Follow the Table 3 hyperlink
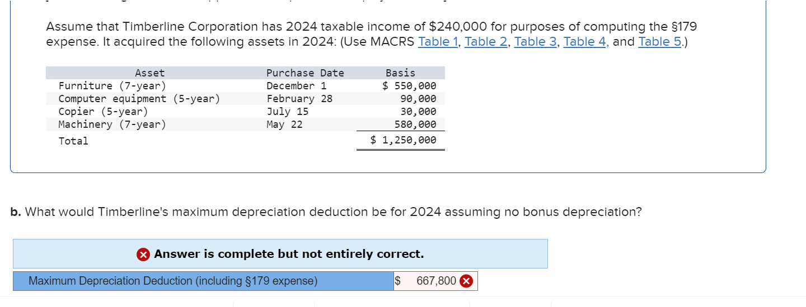The width and height of the screenshot is (806, 307). click(536, 41)
